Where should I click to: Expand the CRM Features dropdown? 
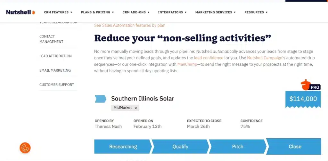click(x=58, y=12)
